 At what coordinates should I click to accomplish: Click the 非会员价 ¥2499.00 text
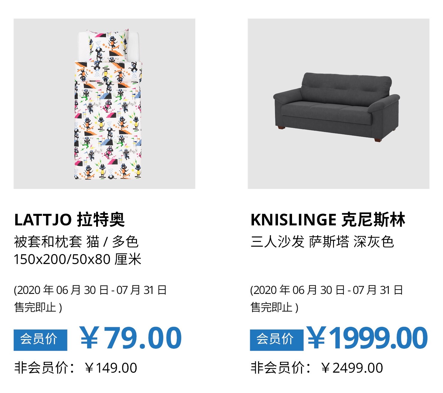(x=317, y=368)
